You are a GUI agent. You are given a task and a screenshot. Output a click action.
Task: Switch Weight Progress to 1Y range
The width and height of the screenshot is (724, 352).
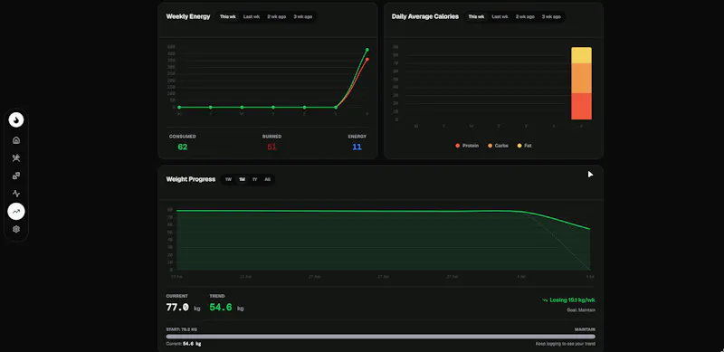pyautogui.click(x=254, y=179)
